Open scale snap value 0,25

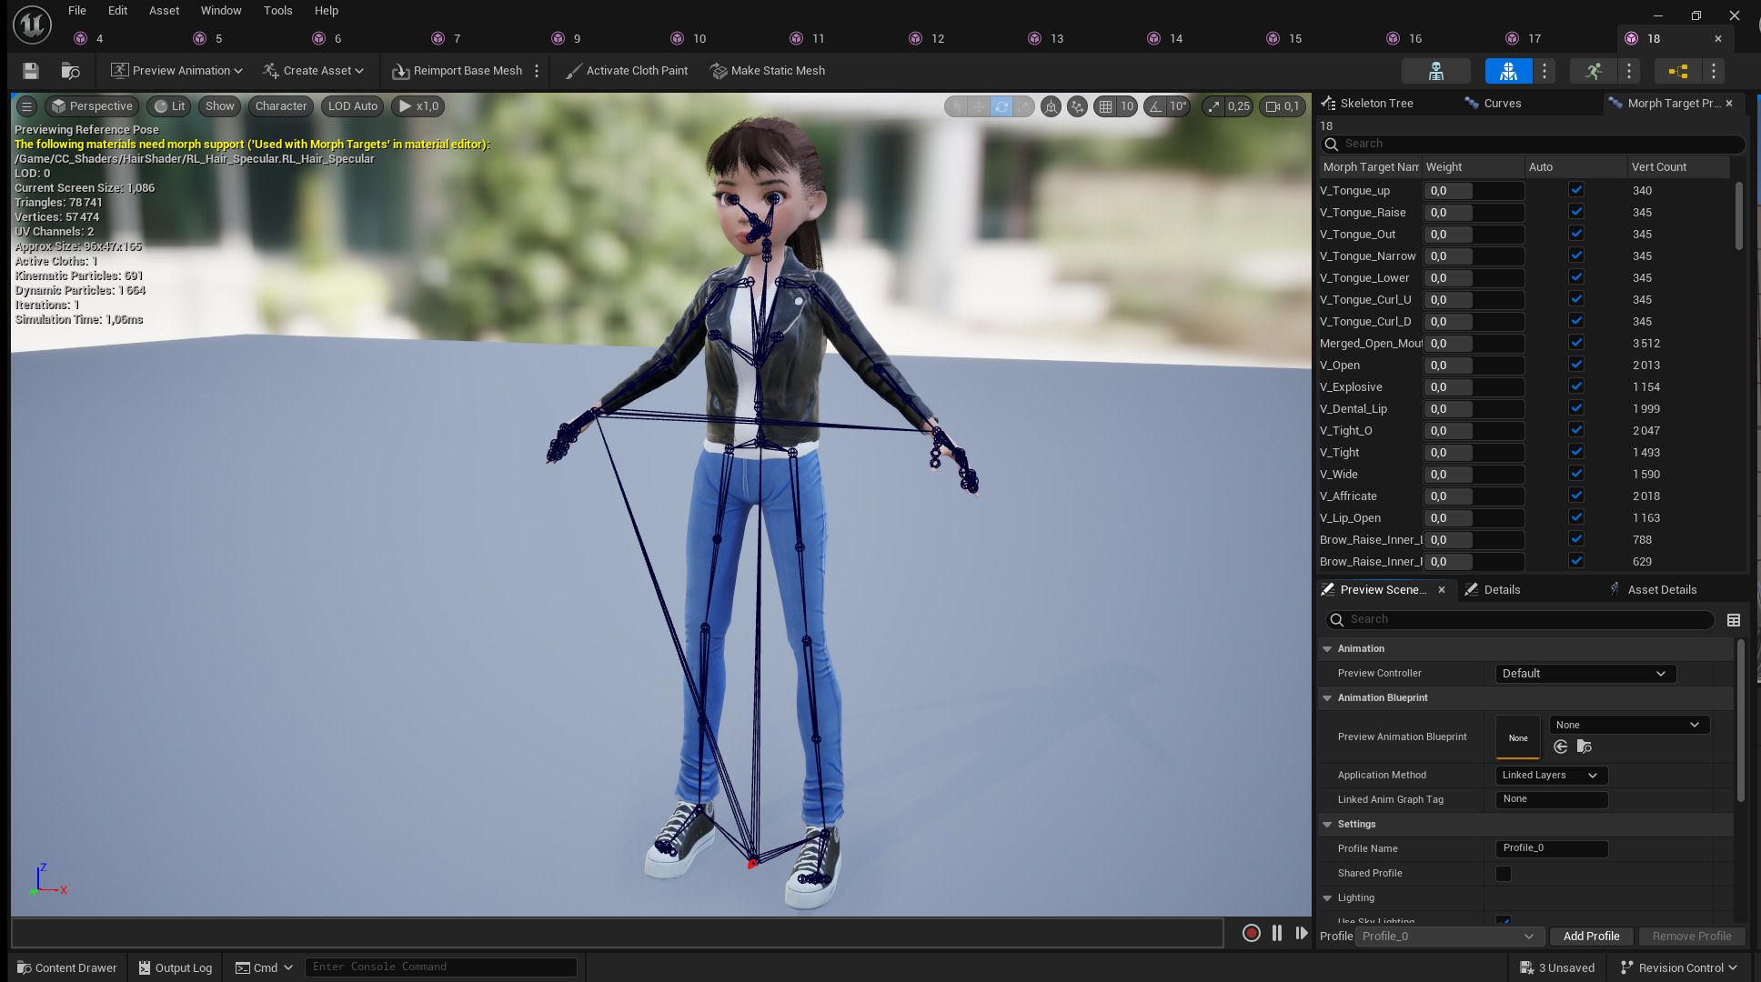[1239, 106]
